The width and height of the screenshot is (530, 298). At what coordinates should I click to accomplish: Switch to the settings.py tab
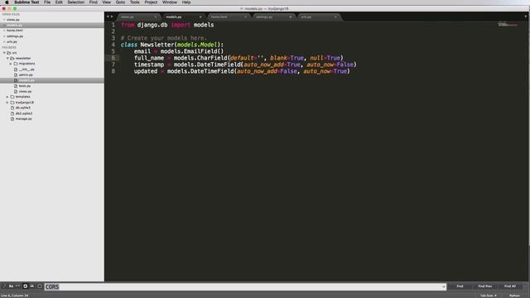click(273, 17)
